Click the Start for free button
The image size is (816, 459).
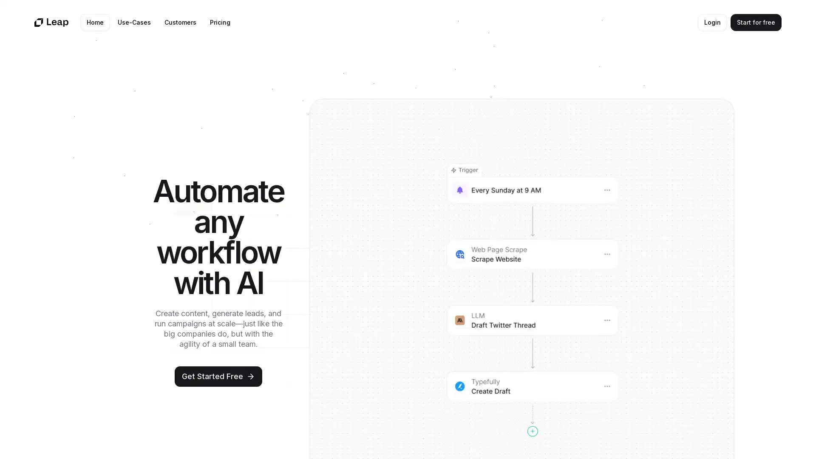tap(756, 23)
